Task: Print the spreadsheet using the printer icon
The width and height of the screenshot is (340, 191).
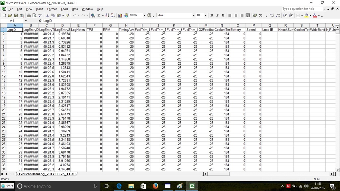Action: (x=29, y=15)
